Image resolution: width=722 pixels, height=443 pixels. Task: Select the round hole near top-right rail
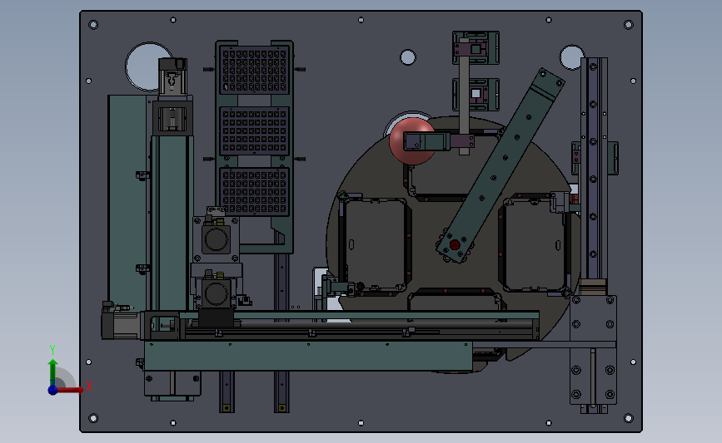571,57
